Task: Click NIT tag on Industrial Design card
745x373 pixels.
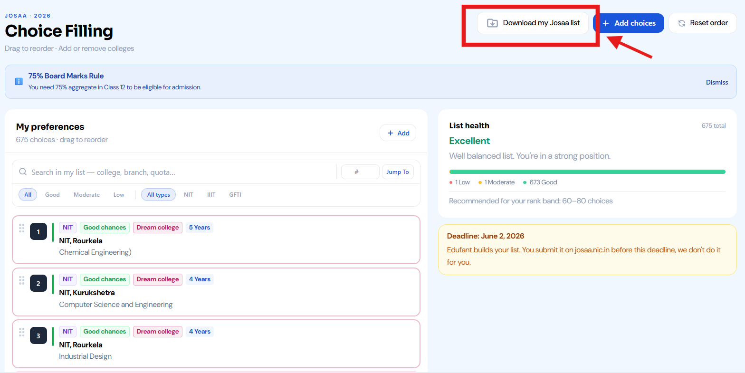Action: click(x=67, y=332)
